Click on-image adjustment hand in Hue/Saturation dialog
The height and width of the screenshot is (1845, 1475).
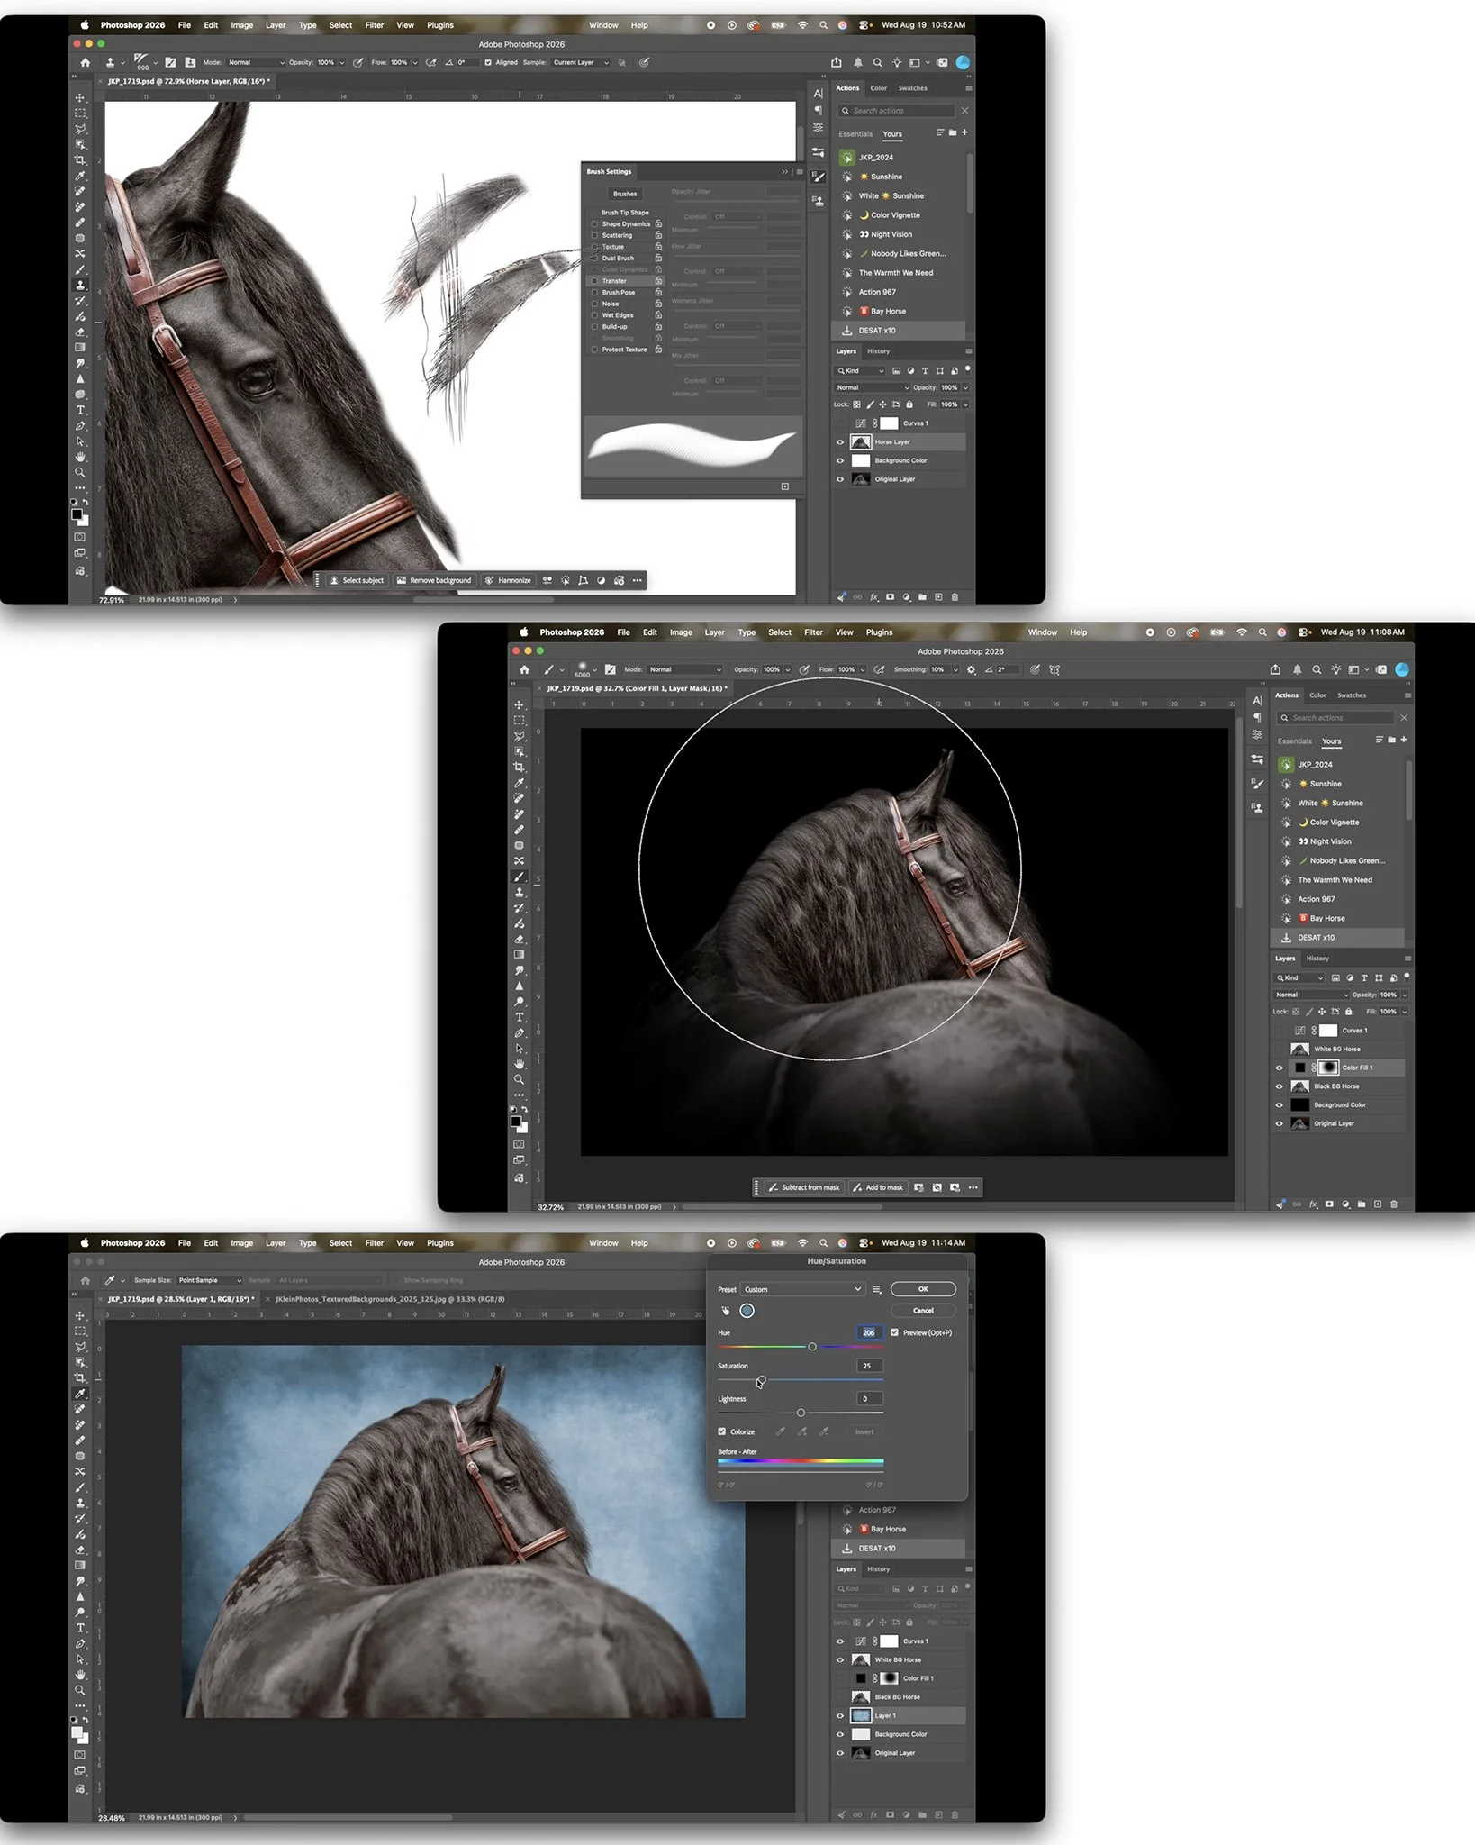(x=726, y=1311)
